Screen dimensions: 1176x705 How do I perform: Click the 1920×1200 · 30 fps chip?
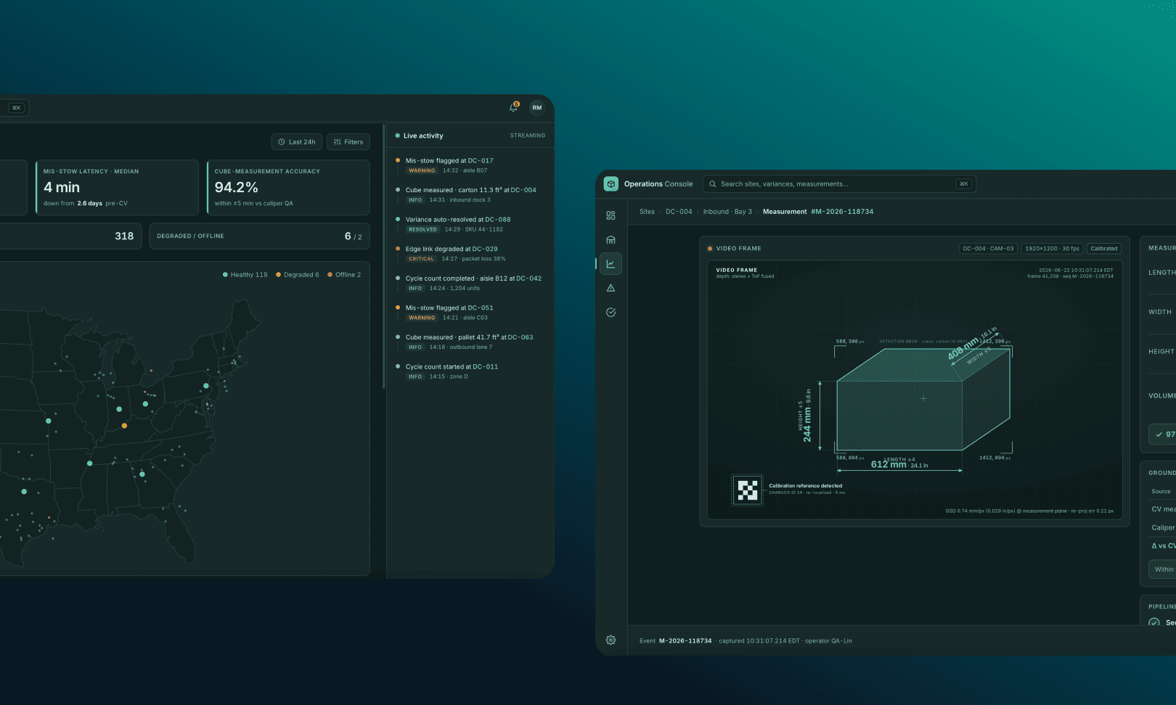point(1052,249)
